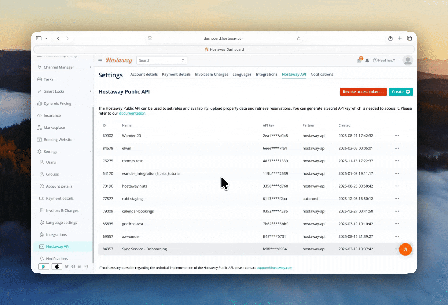Email support@hostaway.com via the link
The width and height of the screenshot is (448, 305).
pyautogui.click(x=274, y=268)
